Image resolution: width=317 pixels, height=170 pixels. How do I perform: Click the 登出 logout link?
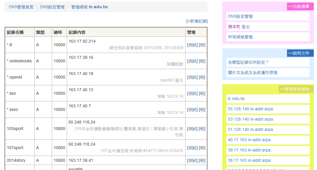tap(246, 27)
